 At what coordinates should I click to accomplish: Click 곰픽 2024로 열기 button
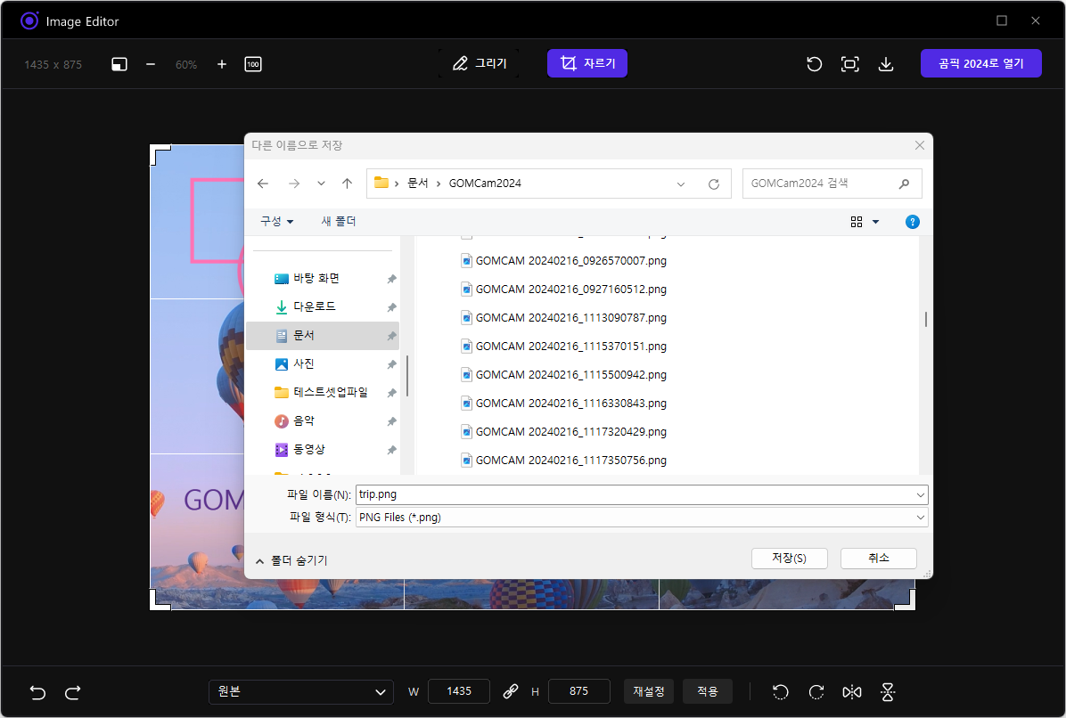point(980,63)
